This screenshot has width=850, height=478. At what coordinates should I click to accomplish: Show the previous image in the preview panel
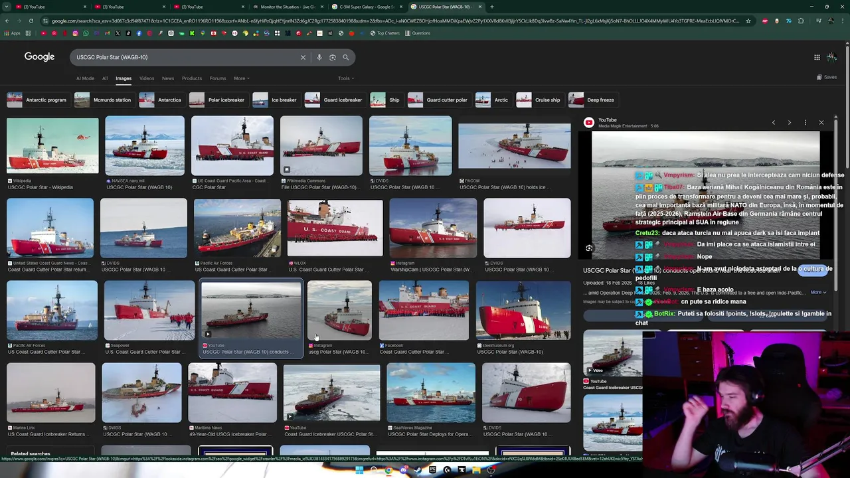coord(773,123)
